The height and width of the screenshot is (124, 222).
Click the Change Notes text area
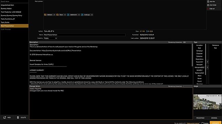[111, 103]
